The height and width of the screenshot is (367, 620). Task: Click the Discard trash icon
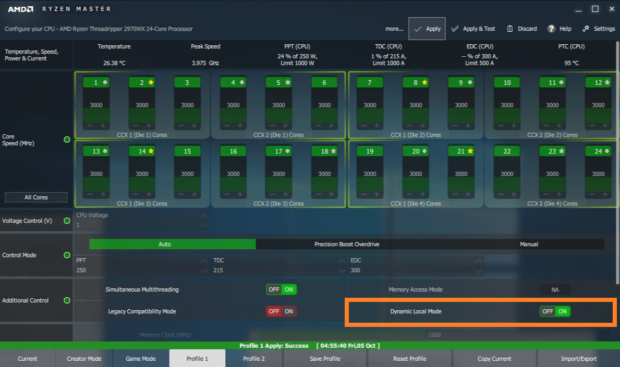click(510, 29)
